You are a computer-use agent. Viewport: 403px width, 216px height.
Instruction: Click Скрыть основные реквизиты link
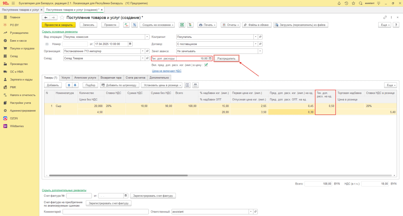60,31
